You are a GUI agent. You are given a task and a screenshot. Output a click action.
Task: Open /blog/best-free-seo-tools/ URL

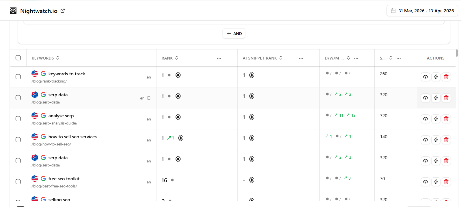(54, 186)
